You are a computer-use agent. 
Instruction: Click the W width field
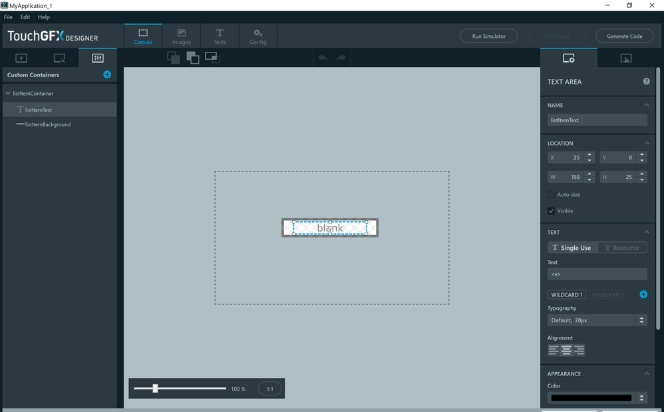click(x=566, y=177)
